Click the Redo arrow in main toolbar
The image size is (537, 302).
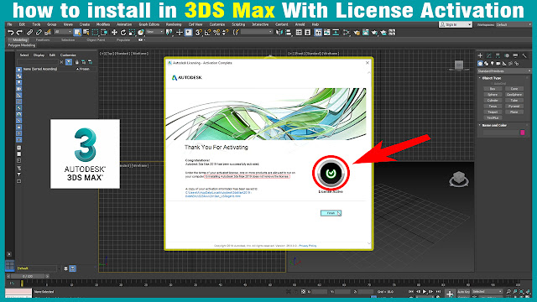point(19,33)
